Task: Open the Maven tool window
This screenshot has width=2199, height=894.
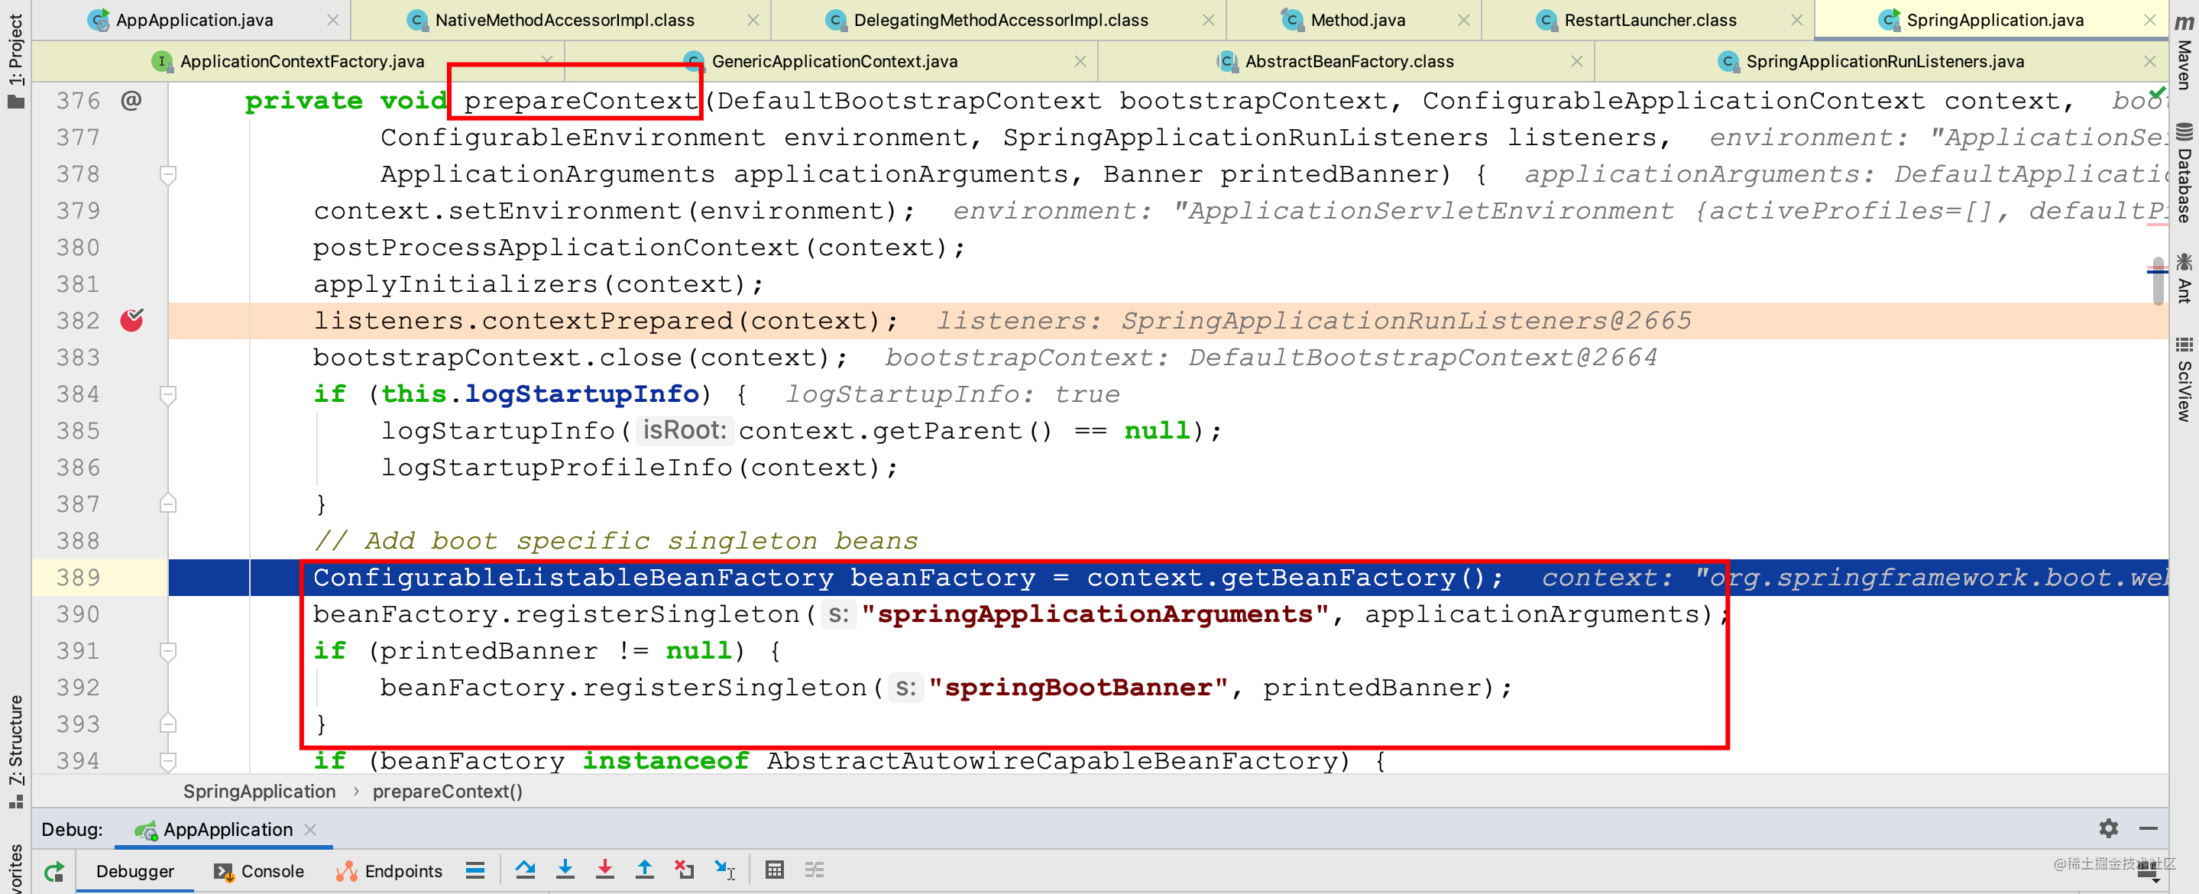Action: (x=2184, y=51)
